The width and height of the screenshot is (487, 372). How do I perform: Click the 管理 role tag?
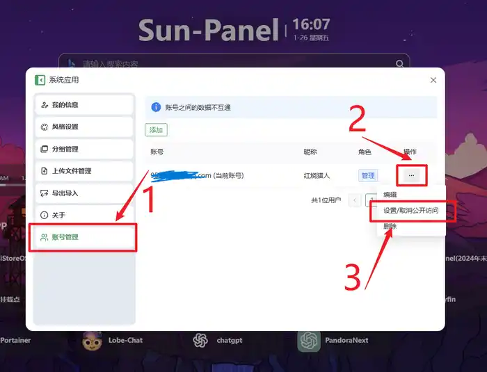pos(368,176)
